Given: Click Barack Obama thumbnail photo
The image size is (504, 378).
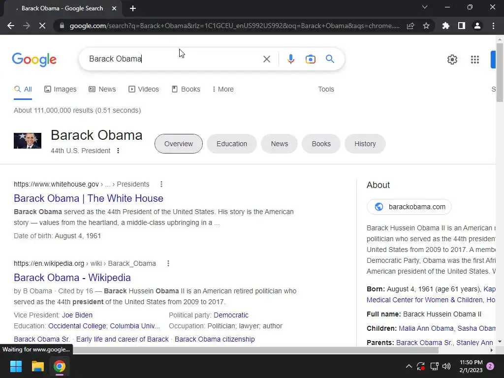Looking at the screenshot, I should tap(28, 140).
